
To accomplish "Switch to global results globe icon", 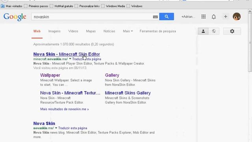I will click(214, 31).
